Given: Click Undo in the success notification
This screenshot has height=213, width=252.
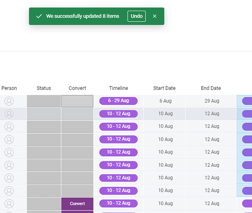Looking at the screenshot, I should (137, 16).
